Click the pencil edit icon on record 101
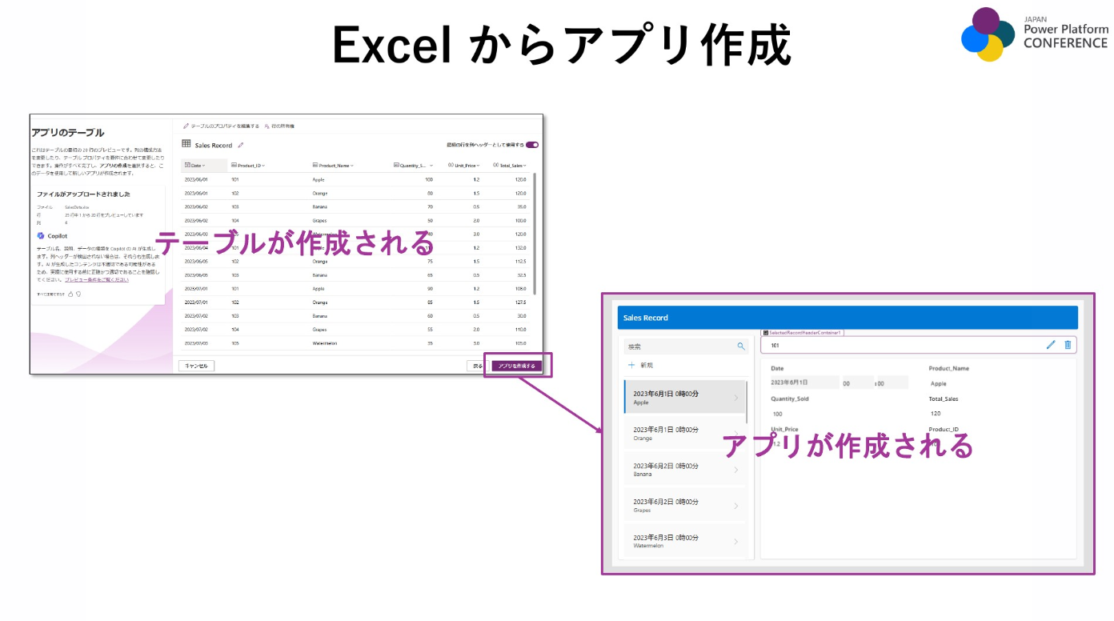This screenshot has width=1114, height=621. 1051,345
